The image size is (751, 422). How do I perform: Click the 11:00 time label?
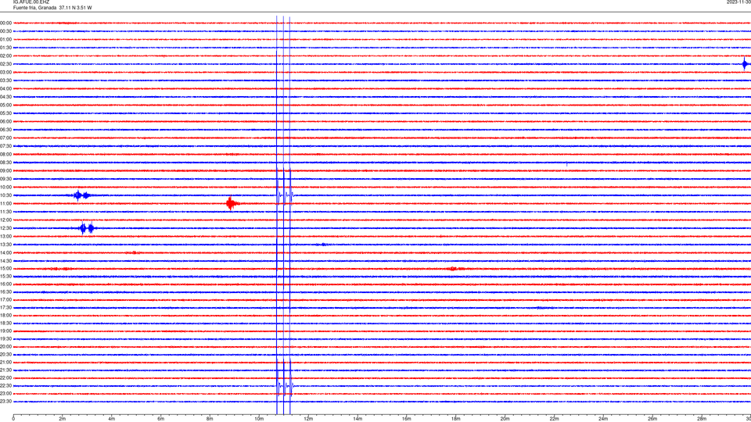pyautogui.click(x=5, y=203)
